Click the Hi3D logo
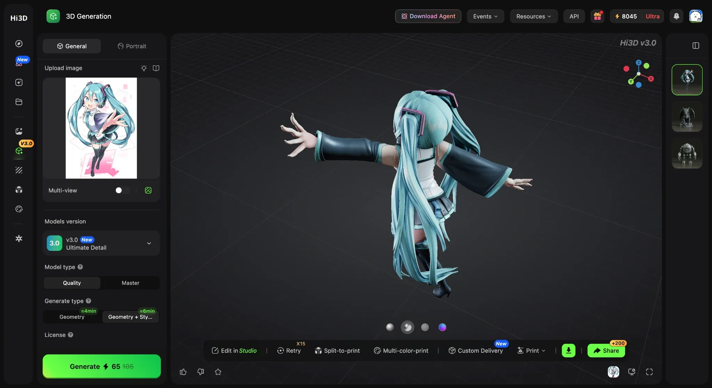 click(x=19, y=18)
